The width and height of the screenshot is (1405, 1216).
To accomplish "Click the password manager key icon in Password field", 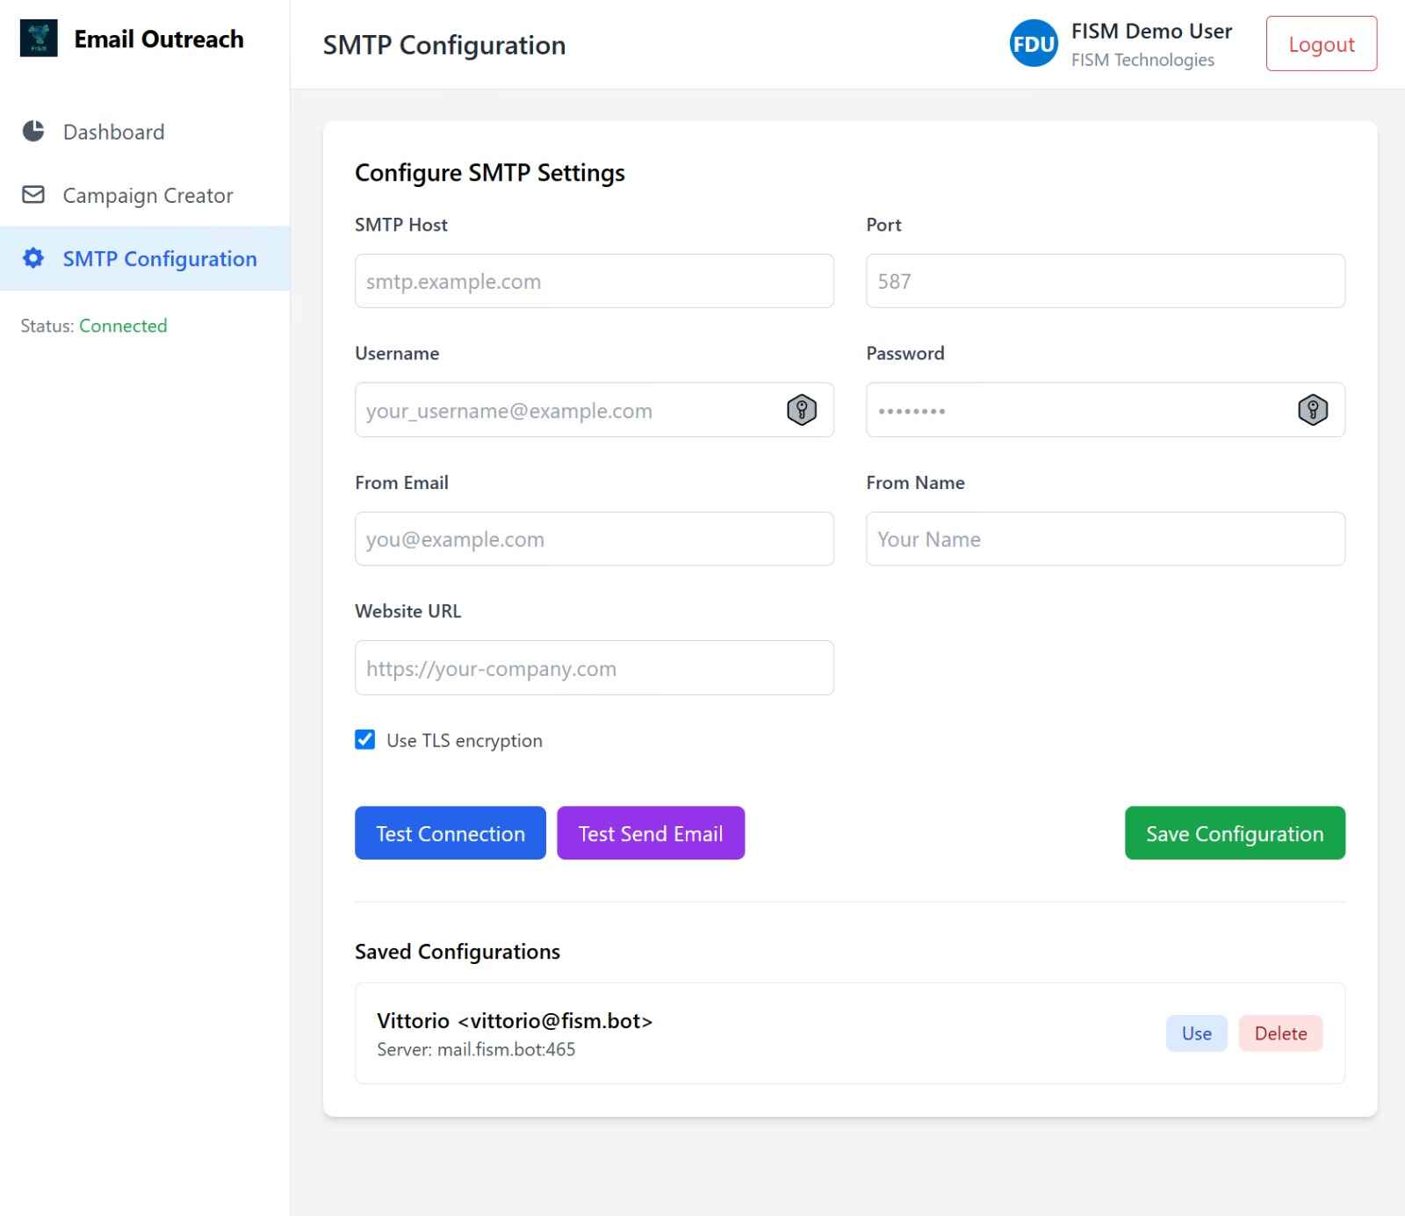I will 1312,410.
